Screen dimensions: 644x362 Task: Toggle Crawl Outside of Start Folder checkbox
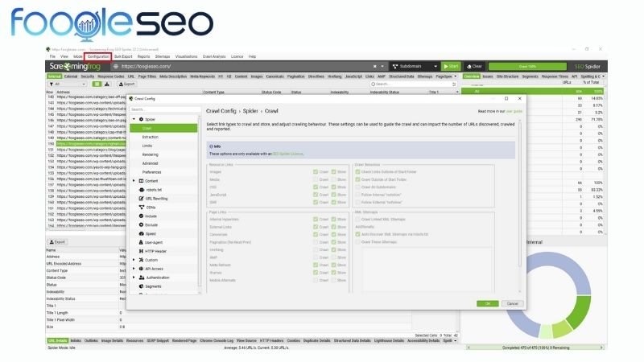tap(357, 179)
